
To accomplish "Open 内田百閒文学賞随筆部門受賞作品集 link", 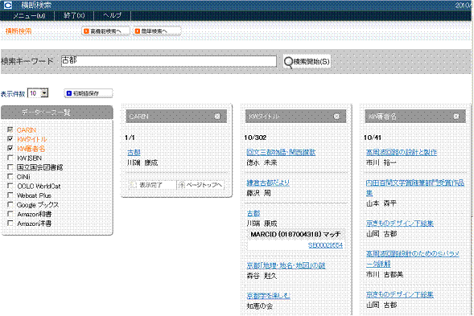I will tap(415, 188).
